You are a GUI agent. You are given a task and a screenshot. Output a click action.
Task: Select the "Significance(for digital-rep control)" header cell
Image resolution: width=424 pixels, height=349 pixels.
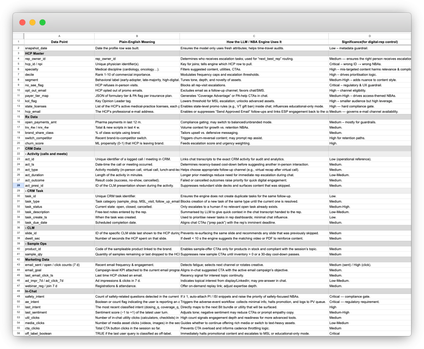tap(370, 42)
